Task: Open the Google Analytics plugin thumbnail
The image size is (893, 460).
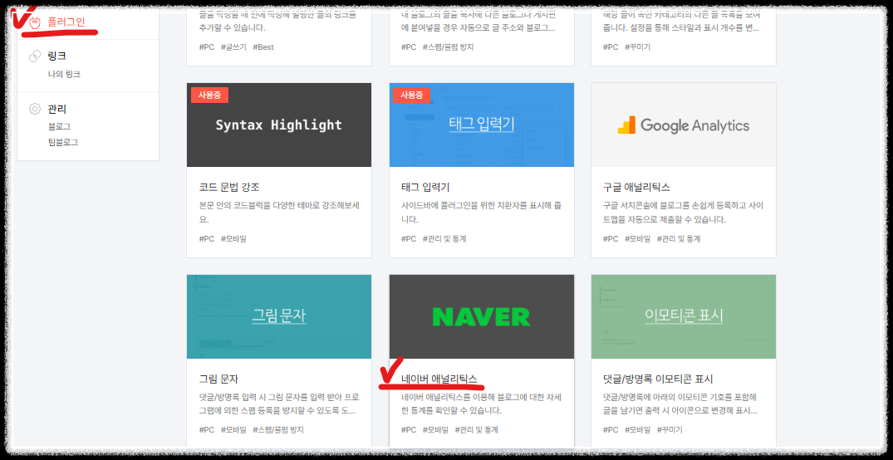Action: (684, 125)
